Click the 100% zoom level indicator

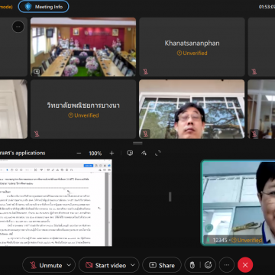click(x=95, y=154)
